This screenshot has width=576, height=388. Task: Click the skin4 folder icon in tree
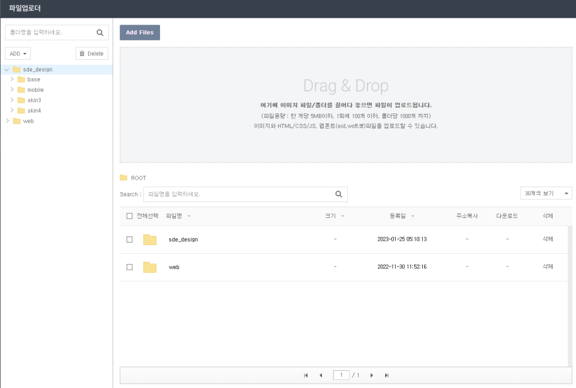coord(22,110)
